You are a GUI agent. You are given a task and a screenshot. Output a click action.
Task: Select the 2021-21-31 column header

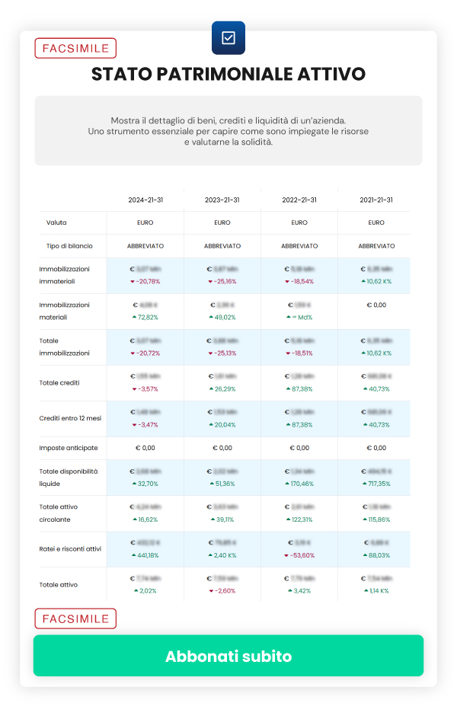(376, 200)
